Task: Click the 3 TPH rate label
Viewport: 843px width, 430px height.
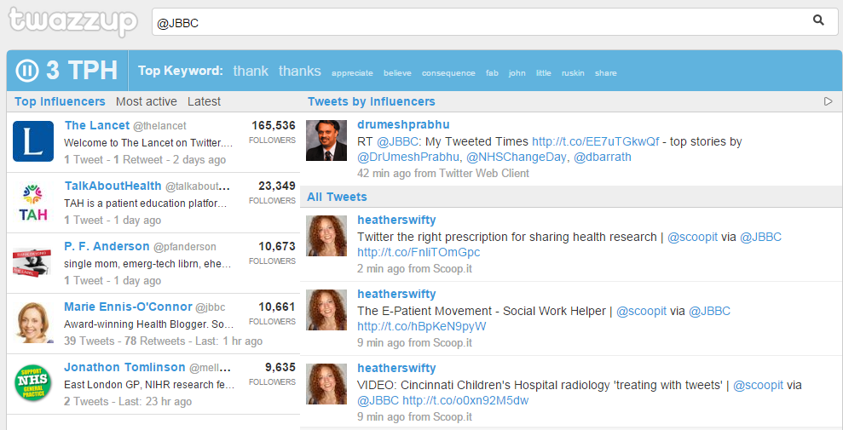Action: (x=82, y=71)
